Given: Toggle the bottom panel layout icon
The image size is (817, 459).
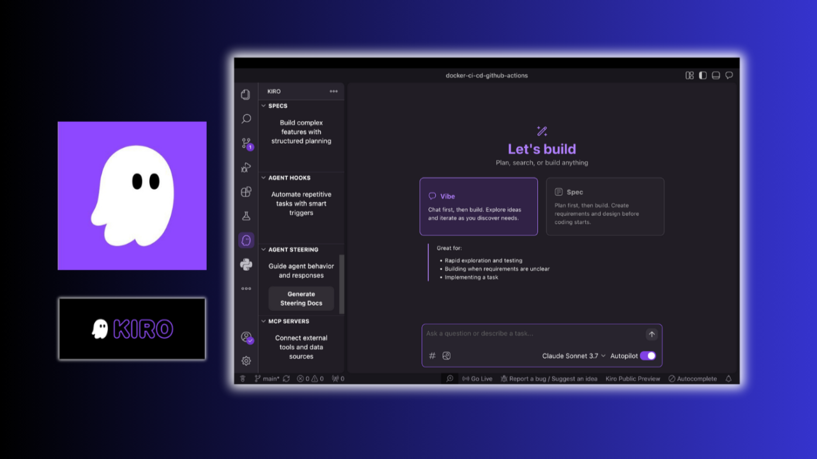Looking at the screenshot, I should pos(716,75).
